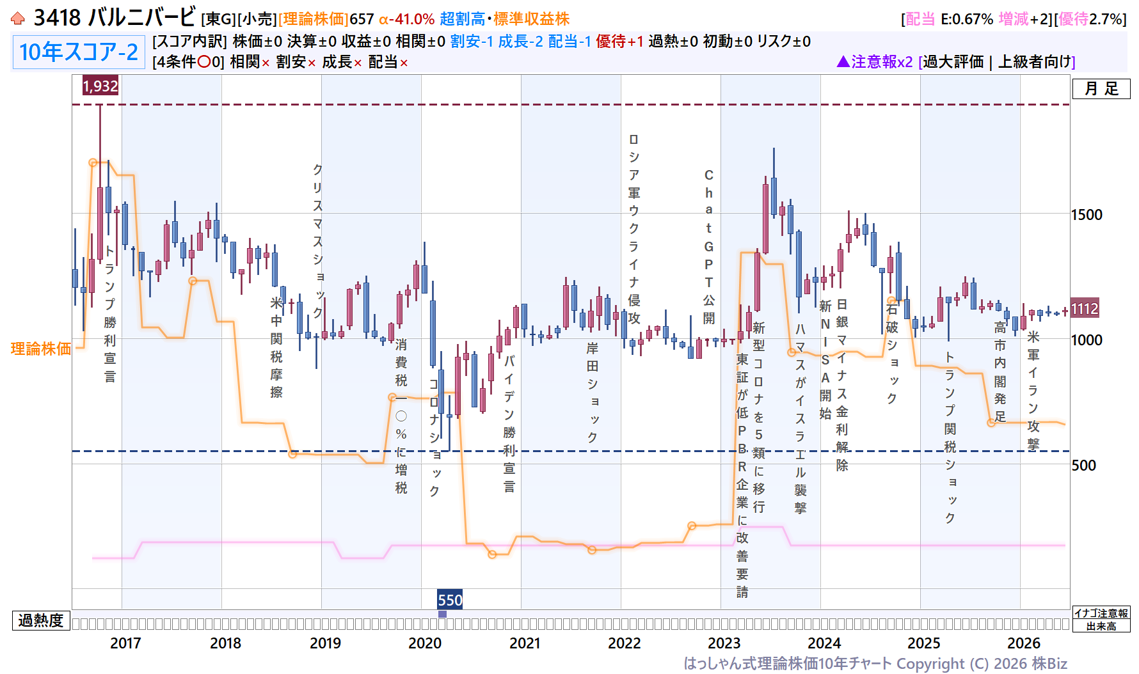This screenshot has height=674, width=1139.
Task: Click the red house icon beside 3418
Action: pyautogui.click(x=18, y=19)
